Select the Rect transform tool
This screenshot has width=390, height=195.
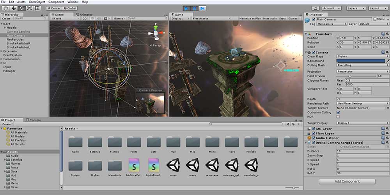click(x=37, y=8)
